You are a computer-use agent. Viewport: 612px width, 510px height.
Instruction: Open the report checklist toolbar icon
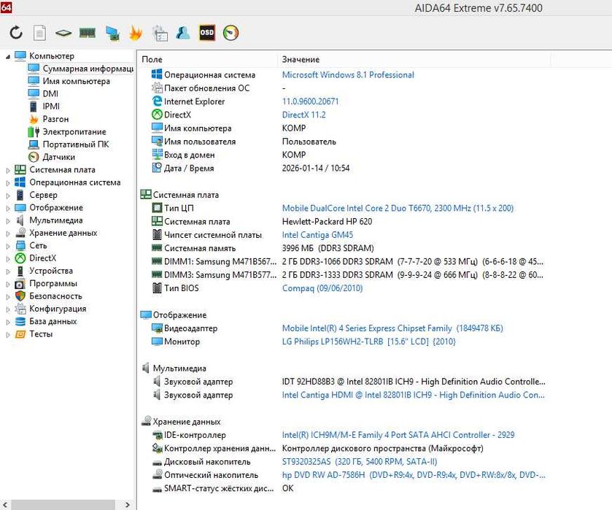pyautogui.click(x=160, y=33)
